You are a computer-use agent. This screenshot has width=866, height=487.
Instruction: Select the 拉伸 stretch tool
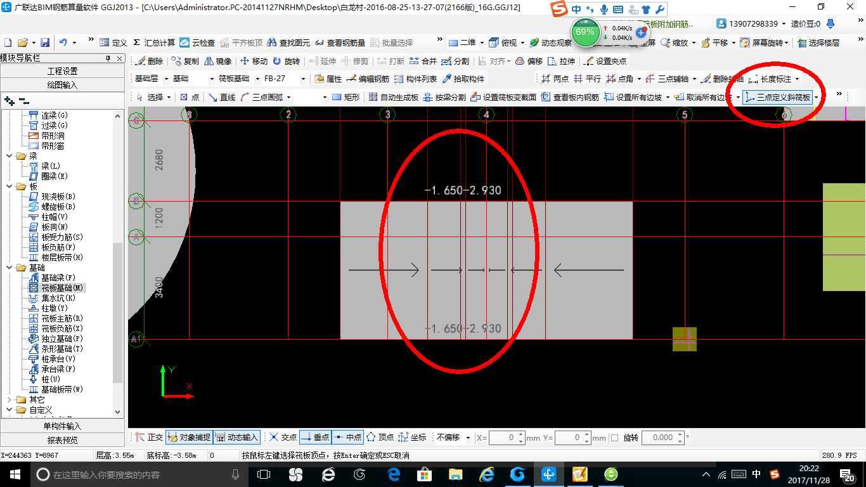[562, 62]
